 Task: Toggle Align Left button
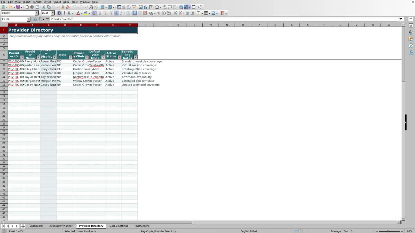[x=95, y=13]
